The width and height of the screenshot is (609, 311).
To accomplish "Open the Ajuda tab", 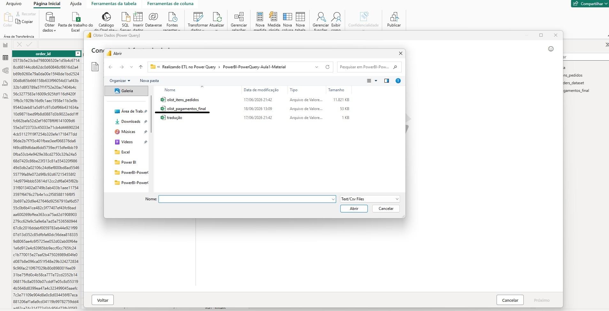I will point(76,4).
